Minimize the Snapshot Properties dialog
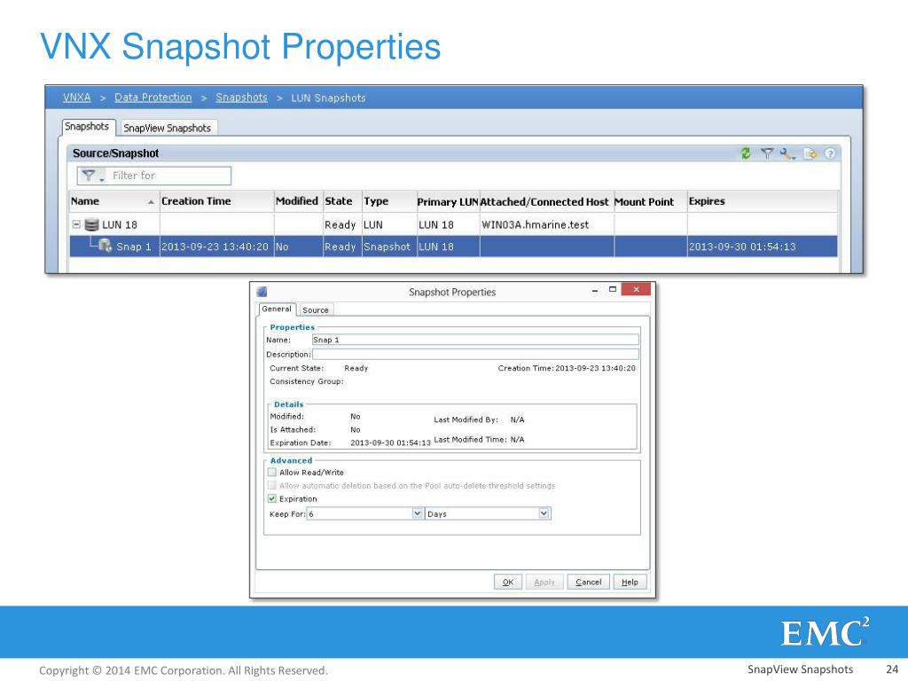This screenshot has width=908, height=681. pyautogui.click(x=595, y=290)
